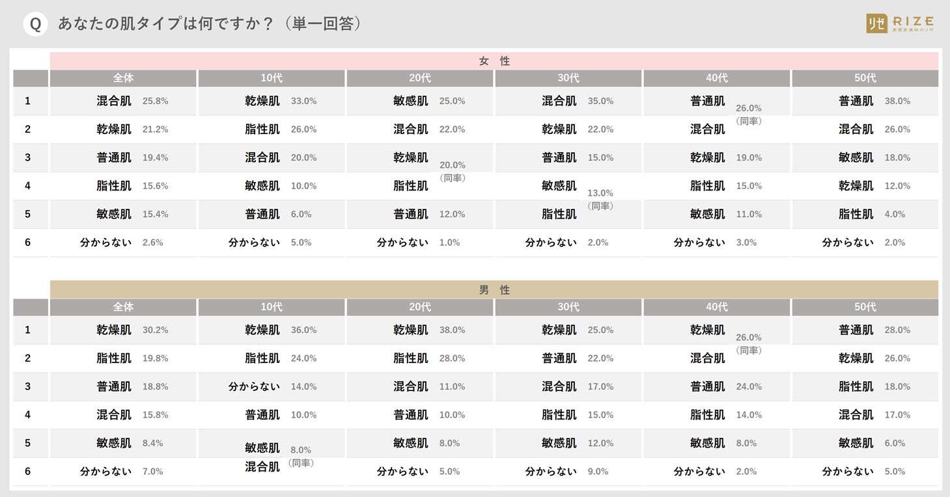Viewport: 950px width, 497px height.
Task: Click the pink 女性 section header bar
Action: click(494, 61)
